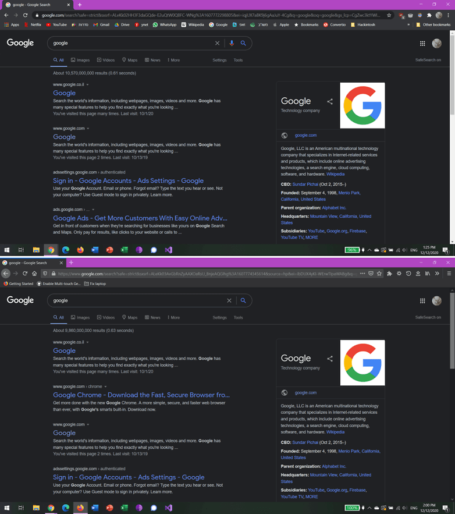The image size is (455, 514).
Task: Open the Convertio bookmark in Chrome
Action: coord(335,24)
